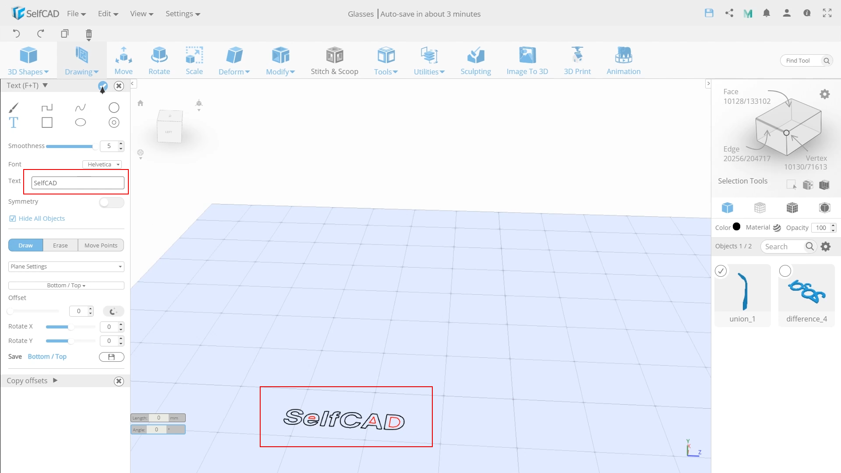The height and width of the screenshot is (473, 841).
Task: Select the Draw mode tab
Action: (25, 245)
